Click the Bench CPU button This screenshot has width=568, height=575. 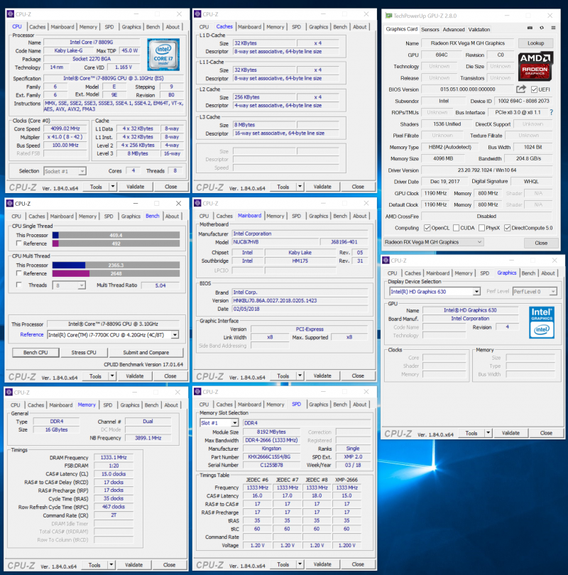[35, 352]
